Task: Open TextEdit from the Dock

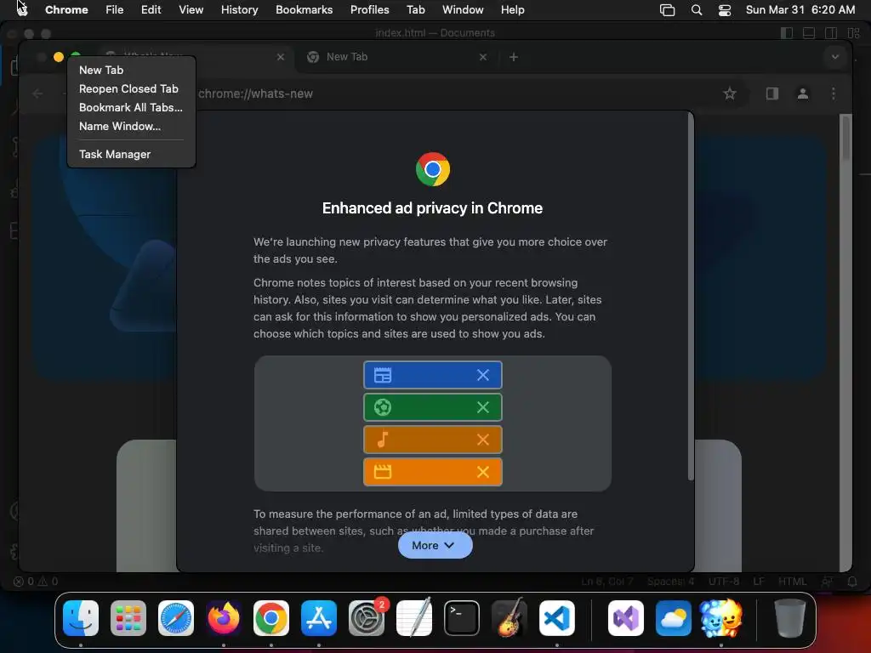Action: (414, 618)
